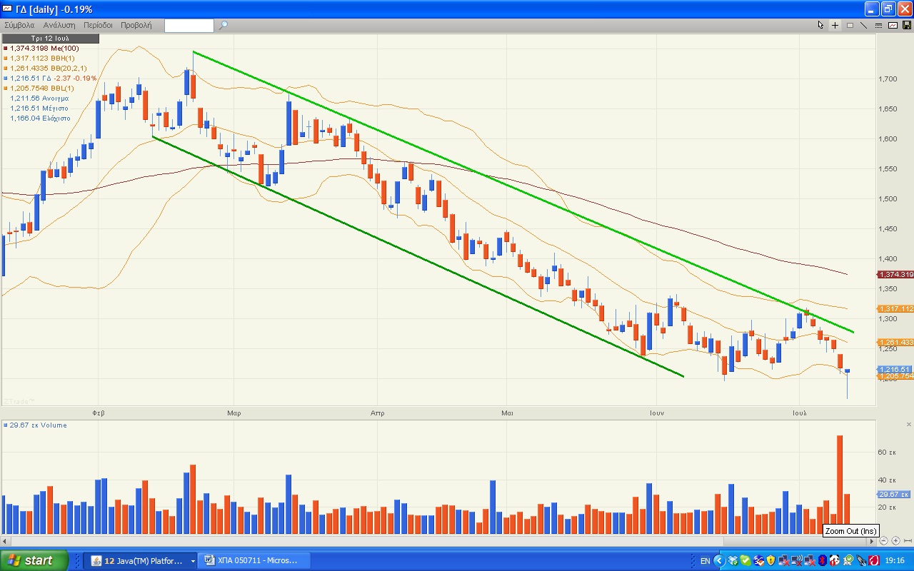Open the Ανάλυση menu

click(59, 25)
